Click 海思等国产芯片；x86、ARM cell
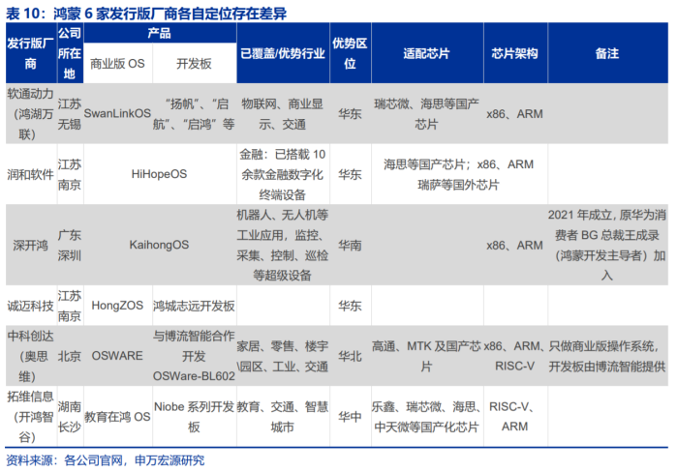The width and height of the screenshot is (677, 471). [459, 174]
